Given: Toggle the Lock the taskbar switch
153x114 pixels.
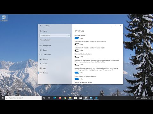Looking at the screenshot, I should click(77, 38).
